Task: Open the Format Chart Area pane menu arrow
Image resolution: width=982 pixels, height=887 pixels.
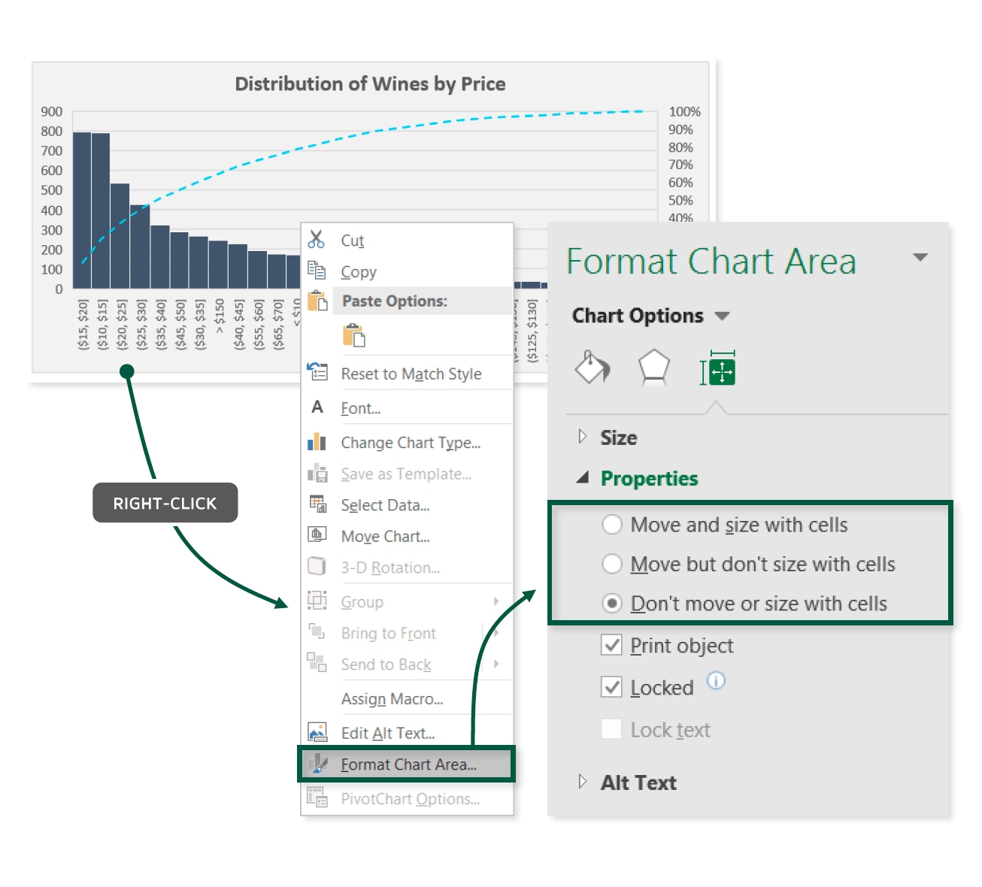Action: (x=920, y=257)
